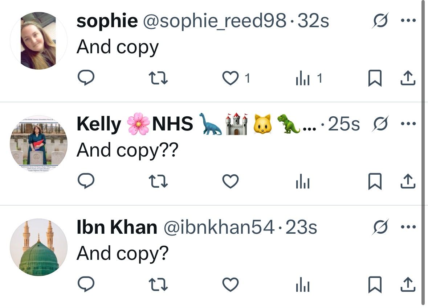Viewport: 428px width, 308px height.
Task: Share sophie's post via share icon
Action: [x=407, y=78]
